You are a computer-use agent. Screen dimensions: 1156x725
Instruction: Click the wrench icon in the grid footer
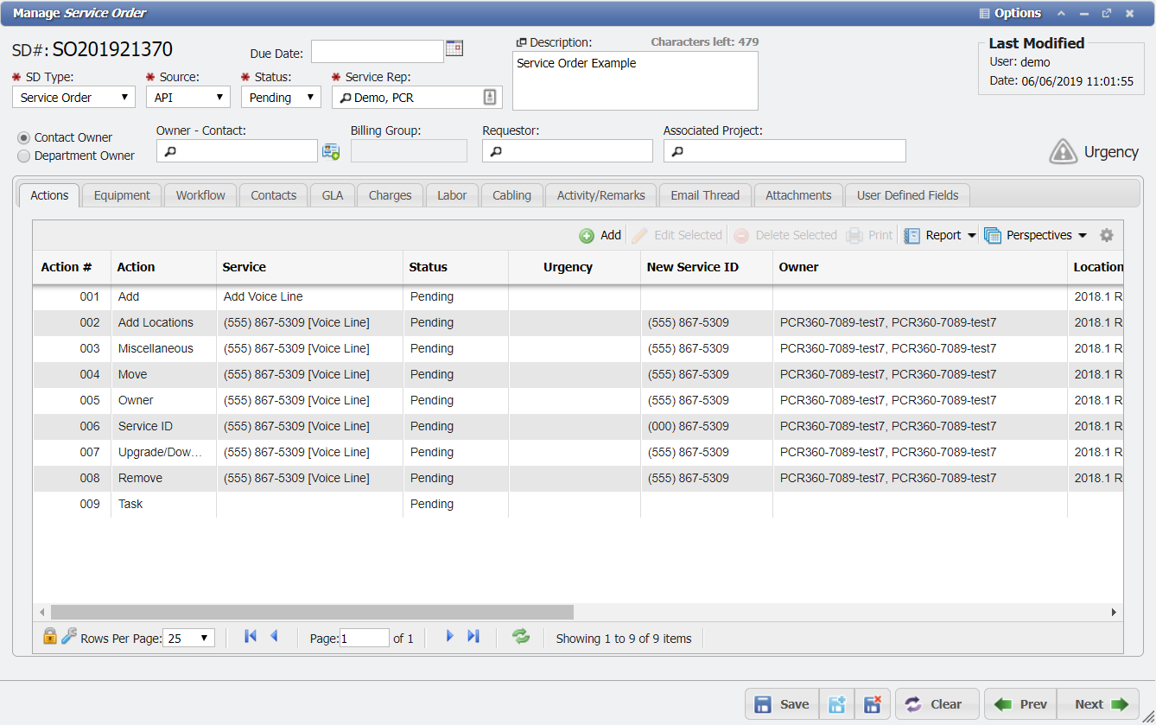coord(67,636)
